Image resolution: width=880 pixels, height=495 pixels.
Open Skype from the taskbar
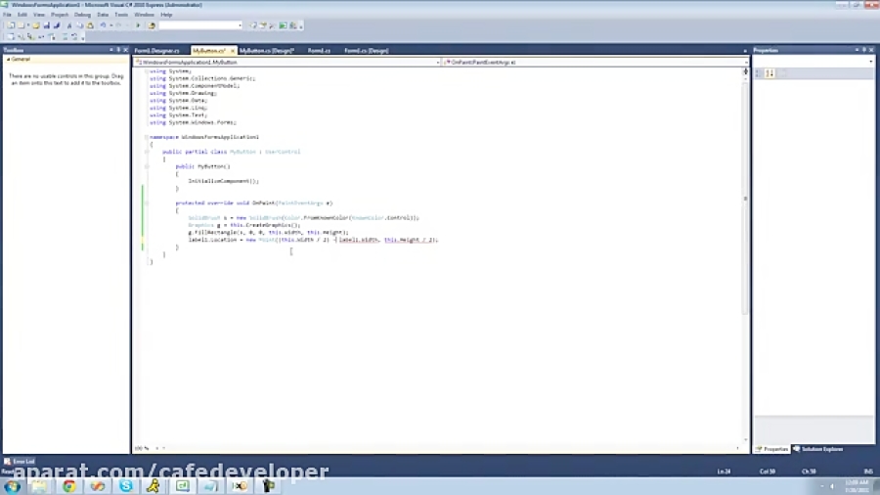126,486
